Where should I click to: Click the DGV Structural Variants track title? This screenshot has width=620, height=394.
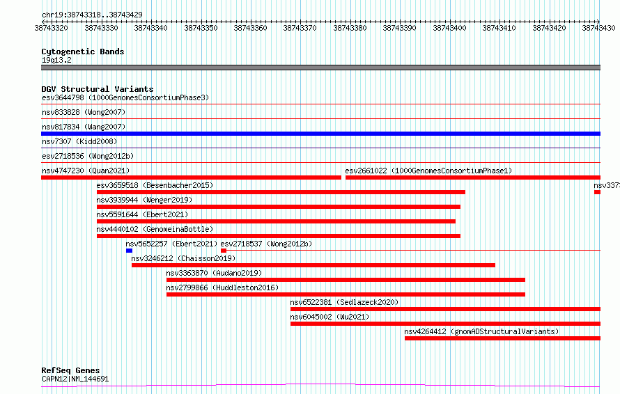[98, 89]
